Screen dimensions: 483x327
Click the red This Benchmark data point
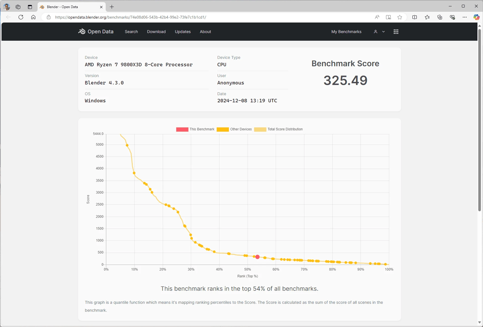(257, 257)
